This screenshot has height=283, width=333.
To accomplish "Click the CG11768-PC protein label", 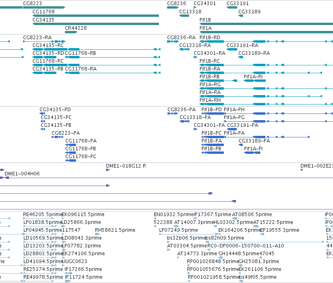I will (x=81, y=157).
